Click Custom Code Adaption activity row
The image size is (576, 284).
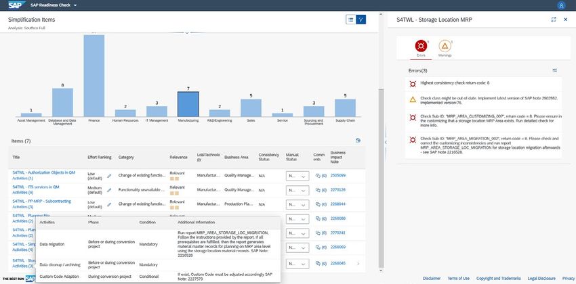tap(158, 277)
